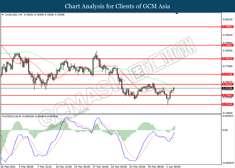Click the 0.74840 price axis value
The width and height of the screenshot is (235, 168).
pos(228,113)
